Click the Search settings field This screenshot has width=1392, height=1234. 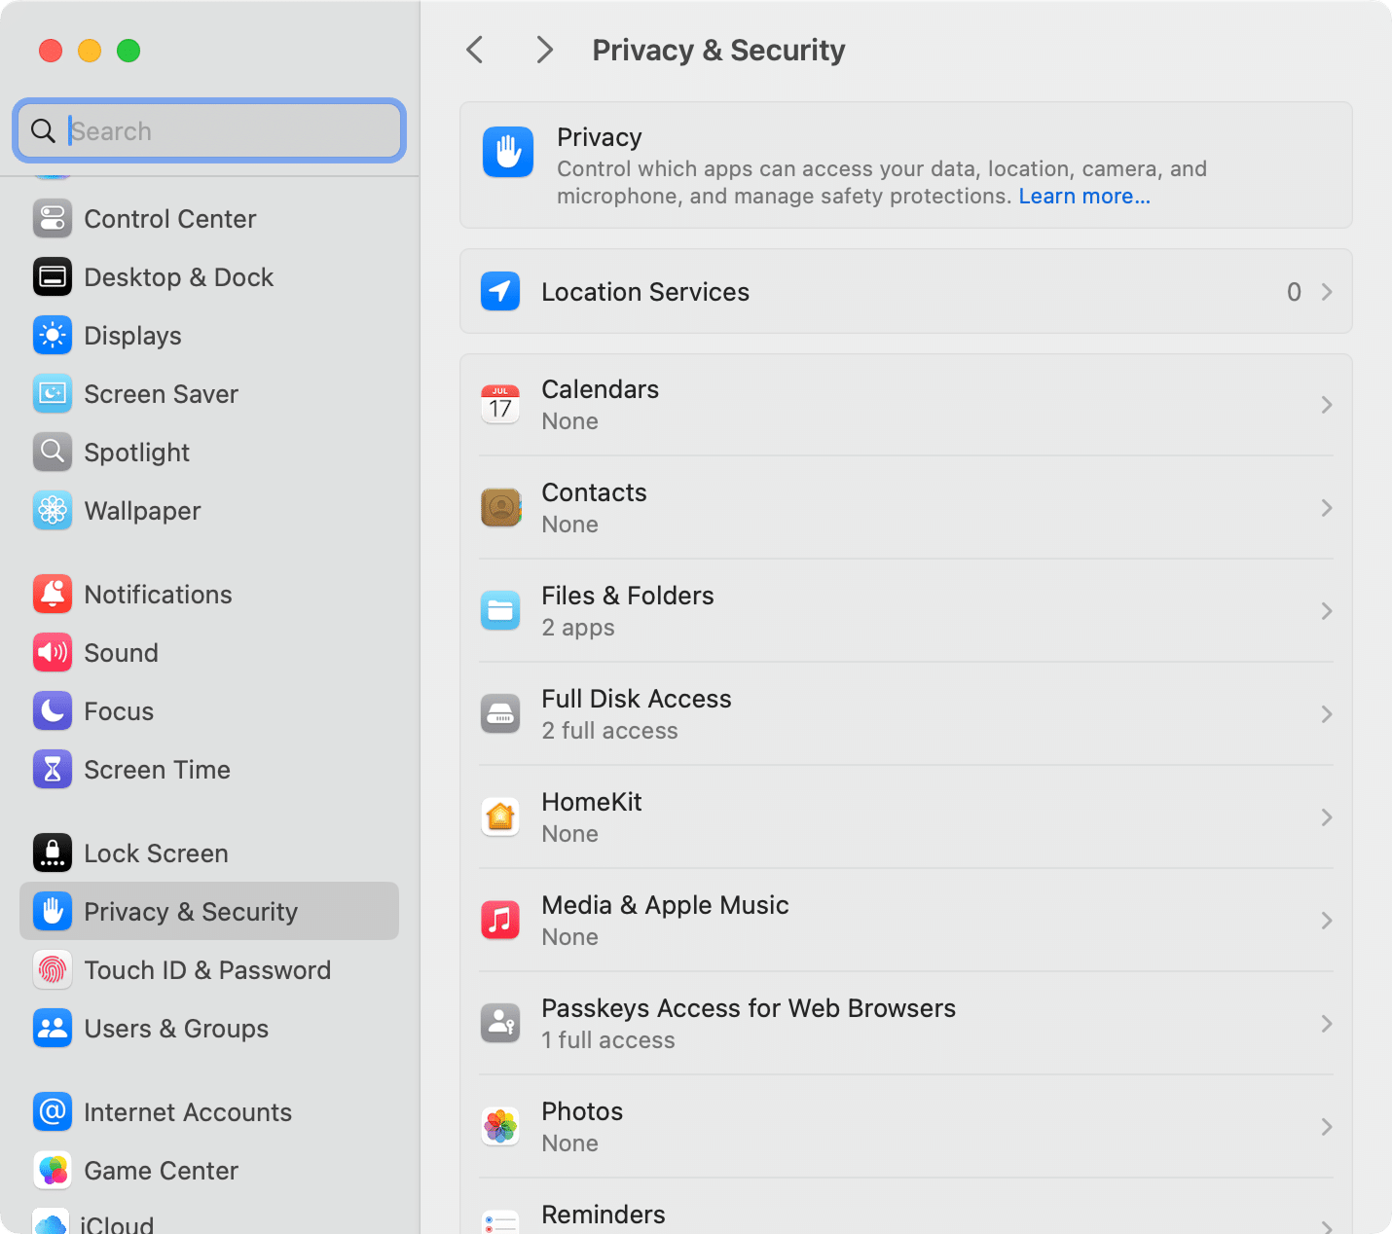click(x=209, y=130)
